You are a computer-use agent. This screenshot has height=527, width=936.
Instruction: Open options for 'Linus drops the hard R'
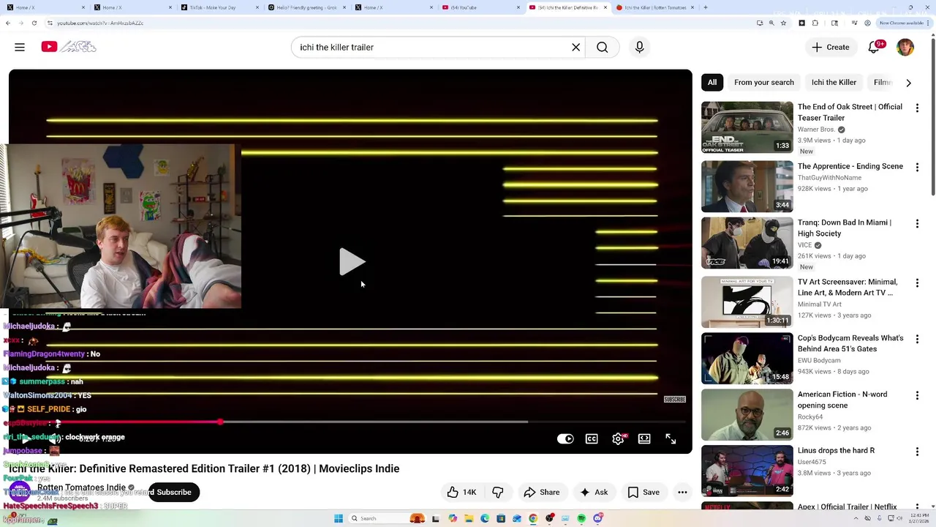coord(917,452)
